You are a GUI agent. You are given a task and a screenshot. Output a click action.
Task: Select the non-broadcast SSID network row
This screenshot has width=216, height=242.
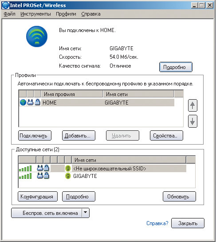102,168
